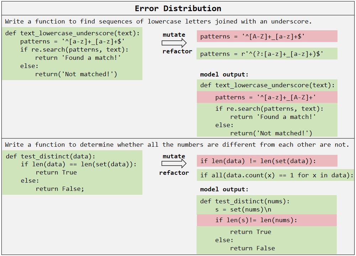
Task: Click the lowercase letters underscore task description
Action: [x=158, y=21]
